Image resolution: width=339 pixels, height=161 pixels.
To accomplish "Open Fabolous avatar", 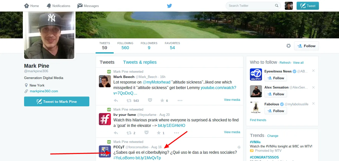I will pos(256,108).
